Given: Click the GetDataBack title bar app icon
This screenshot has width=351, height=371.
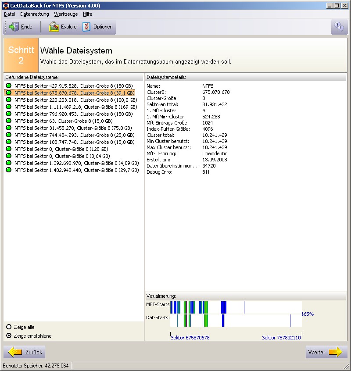Looking at the screenshot, I should 6,5.
